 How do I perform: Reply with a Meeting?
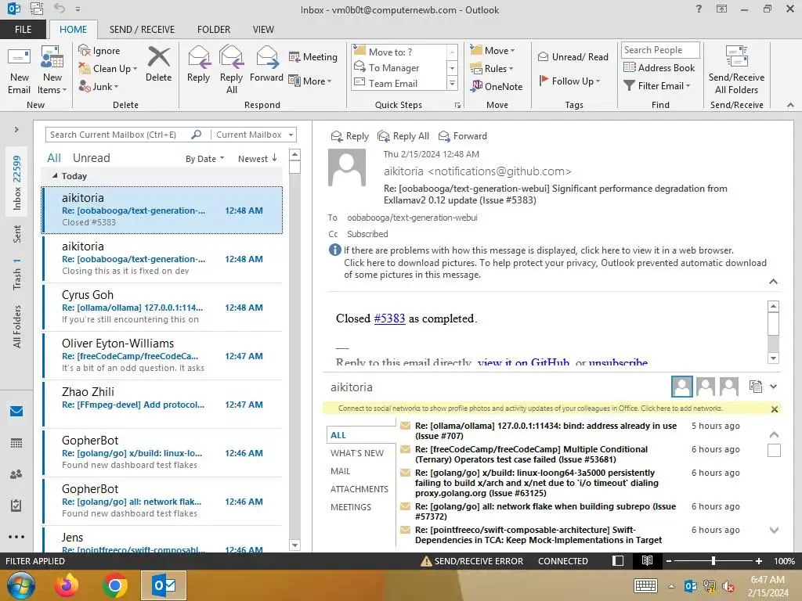[x=313, y=56]
